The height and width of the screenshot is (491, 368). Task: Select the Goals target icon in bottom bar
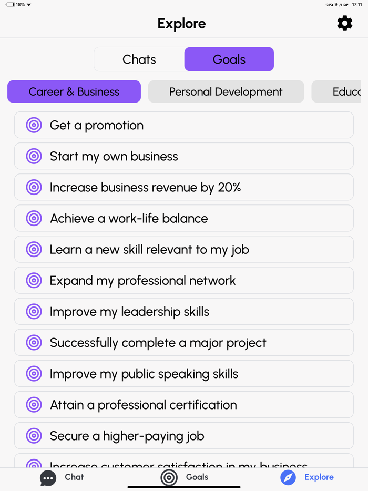(169, 477)
